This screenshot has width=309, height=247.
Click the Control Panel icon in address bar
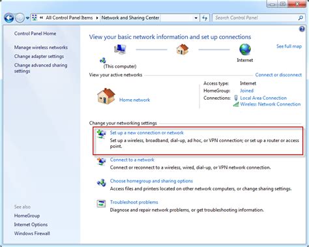pyautogui.click(x=35, y=18)
